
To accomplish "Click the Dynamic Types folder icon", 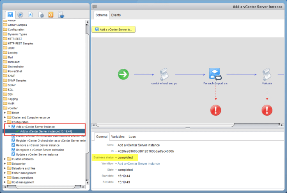I will point(5,34).
